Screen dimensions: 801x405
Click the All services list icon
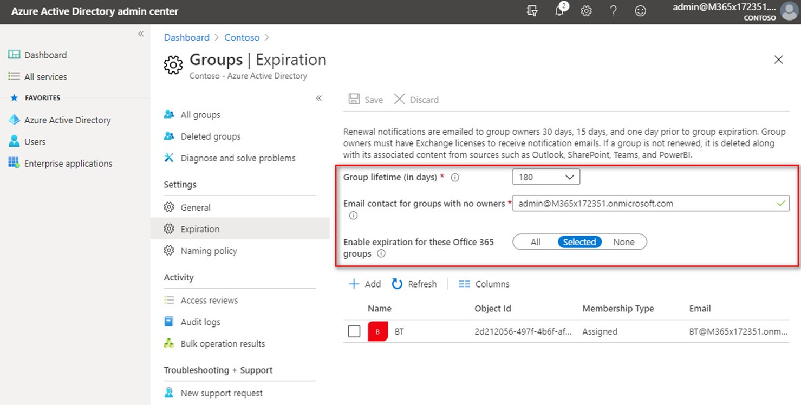pos(14,76)
